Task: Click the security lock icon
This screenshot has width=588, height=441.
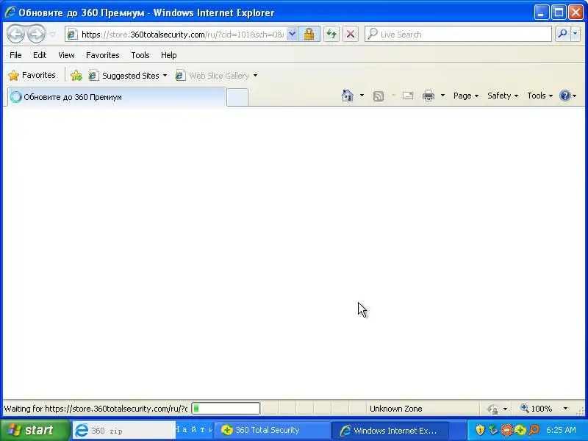Action: [x=309, y=34]
